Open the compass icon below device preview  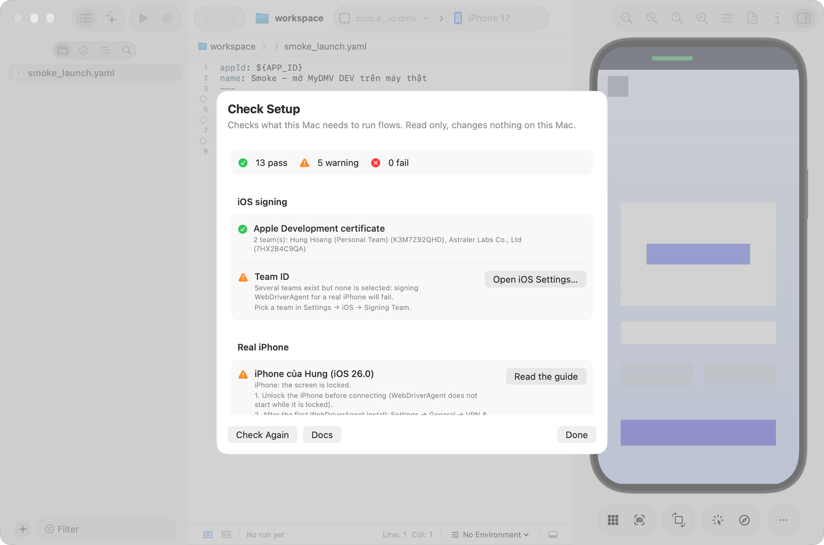[x=744, y=520]
